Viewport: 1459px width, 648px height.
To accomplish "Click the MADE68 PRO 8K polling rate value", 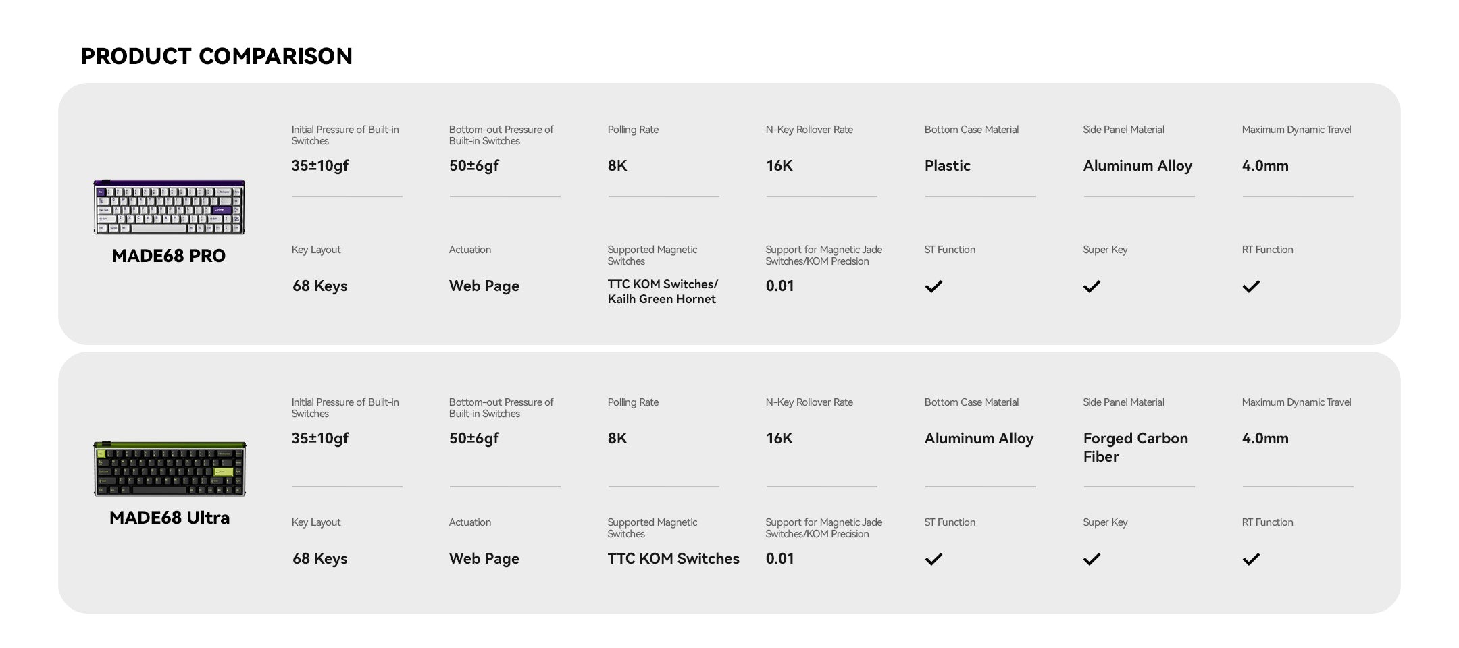I will tap(617, 166).
